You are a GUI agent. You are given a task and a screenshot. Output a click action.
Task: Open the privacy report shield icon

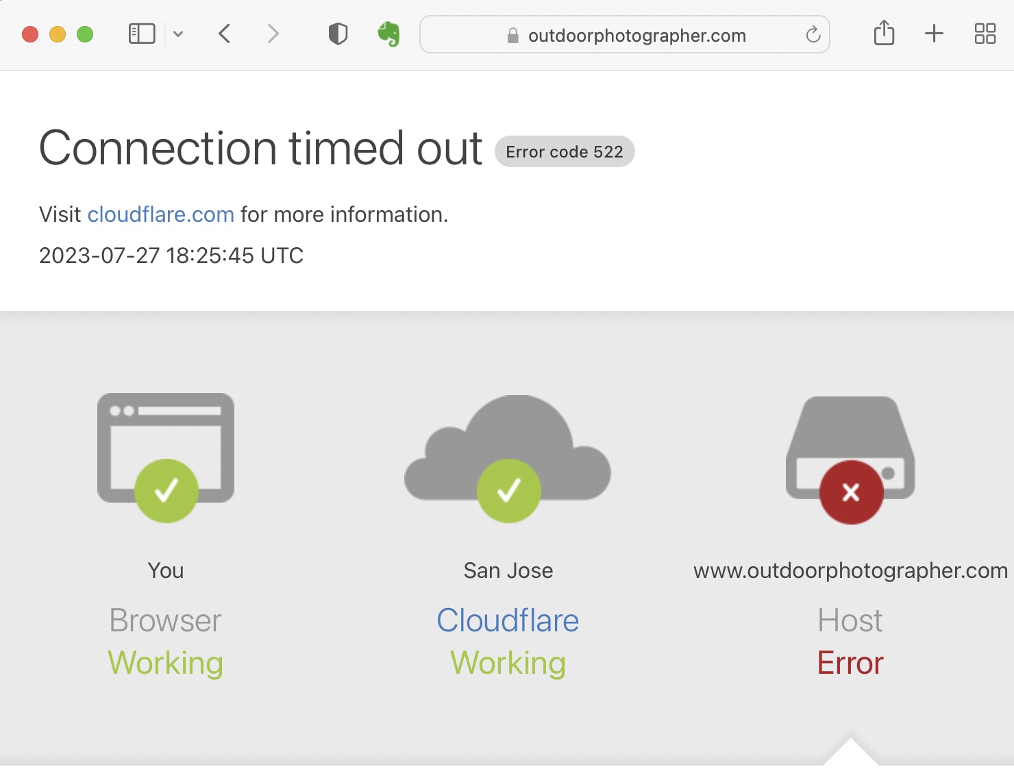[338, 34]
